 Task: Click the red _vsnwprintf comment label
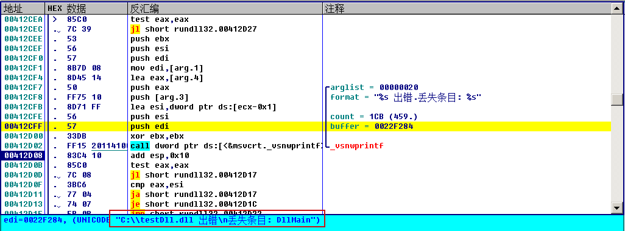pos(356,146)
